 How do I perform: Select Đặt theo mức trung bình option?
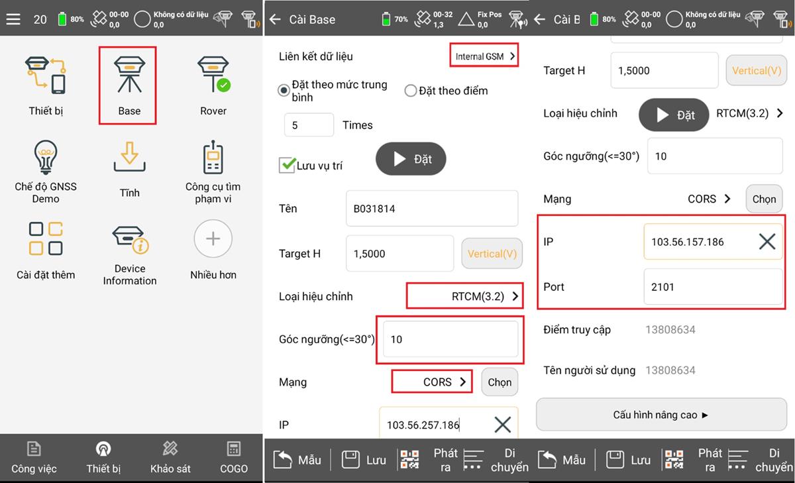284,90
